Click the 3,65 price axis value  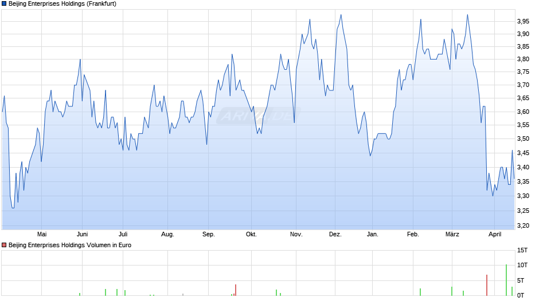[523, 98]
